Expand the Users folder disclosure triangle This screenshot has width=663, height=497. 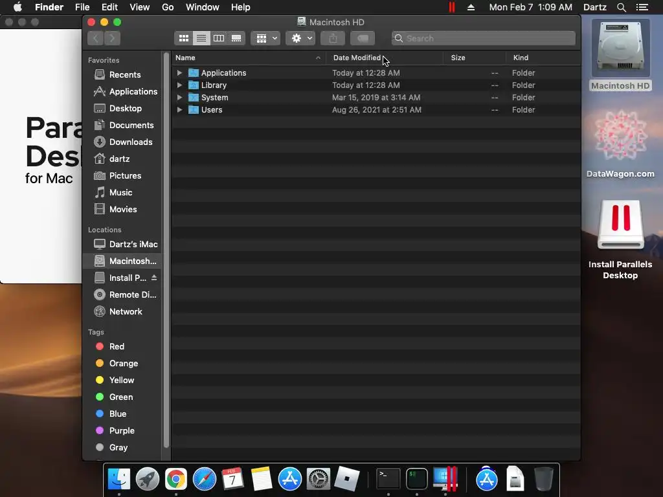[179, 109]
